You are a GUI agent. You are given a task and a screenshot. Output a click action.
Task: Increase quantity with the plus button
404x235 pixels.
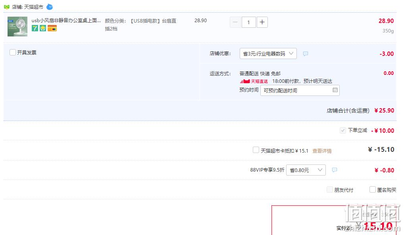262,22
